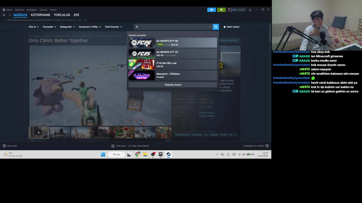Click Arkadaşlar ve Sohbet label
Screen dimensions: 362x203
(254, 146)
